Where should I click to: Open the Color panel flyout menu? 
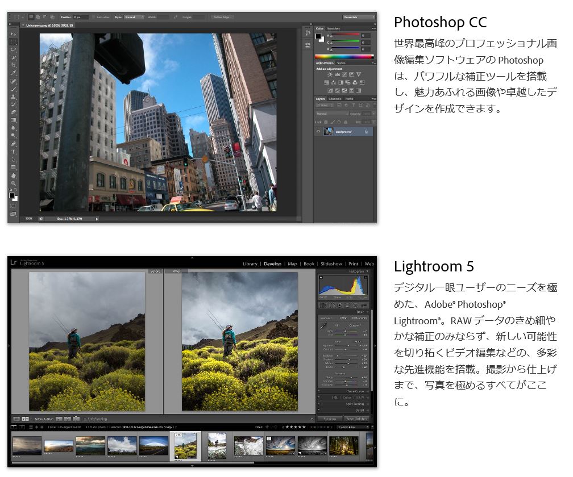click(x=374, y=28)
